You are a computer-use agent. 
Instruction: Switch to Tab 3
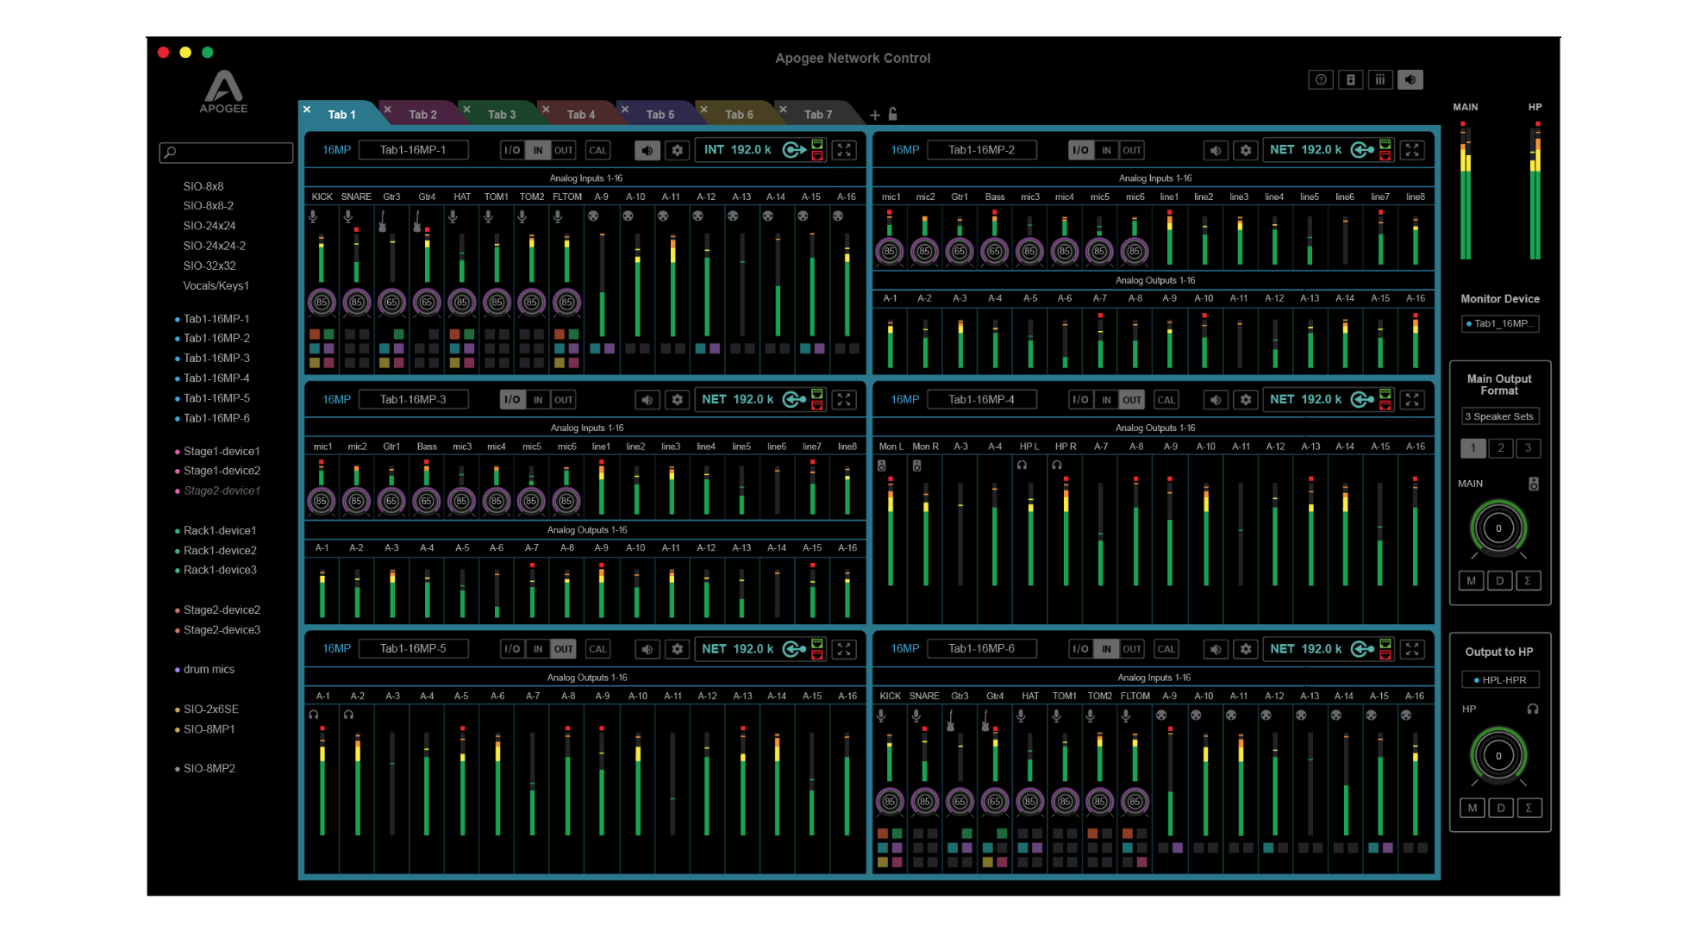(x=502, y=115)
